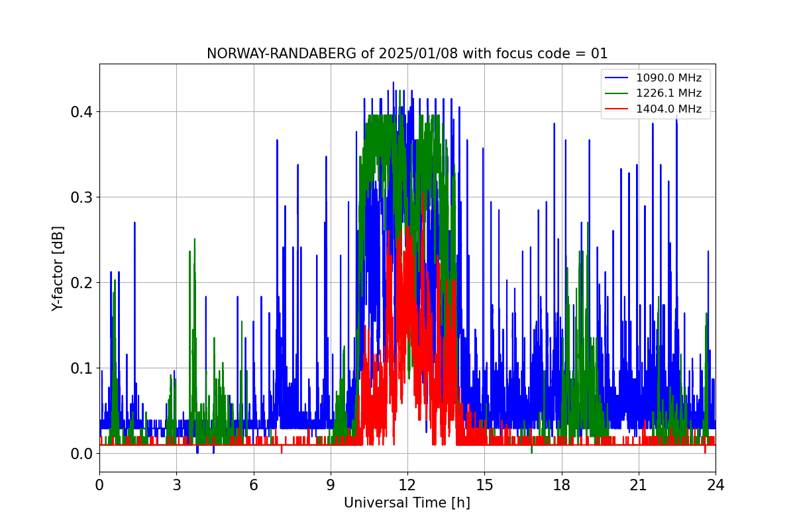Select the 1404.0 MHz legend label
The height and width of the screenshot is (530, 795).
point(669,109)
